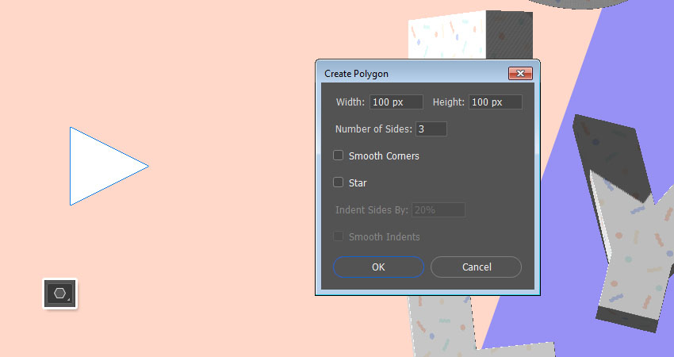Click the Smooth Corners label text
The width and height of the screenshot is (674, 357).
click(384, 156)
